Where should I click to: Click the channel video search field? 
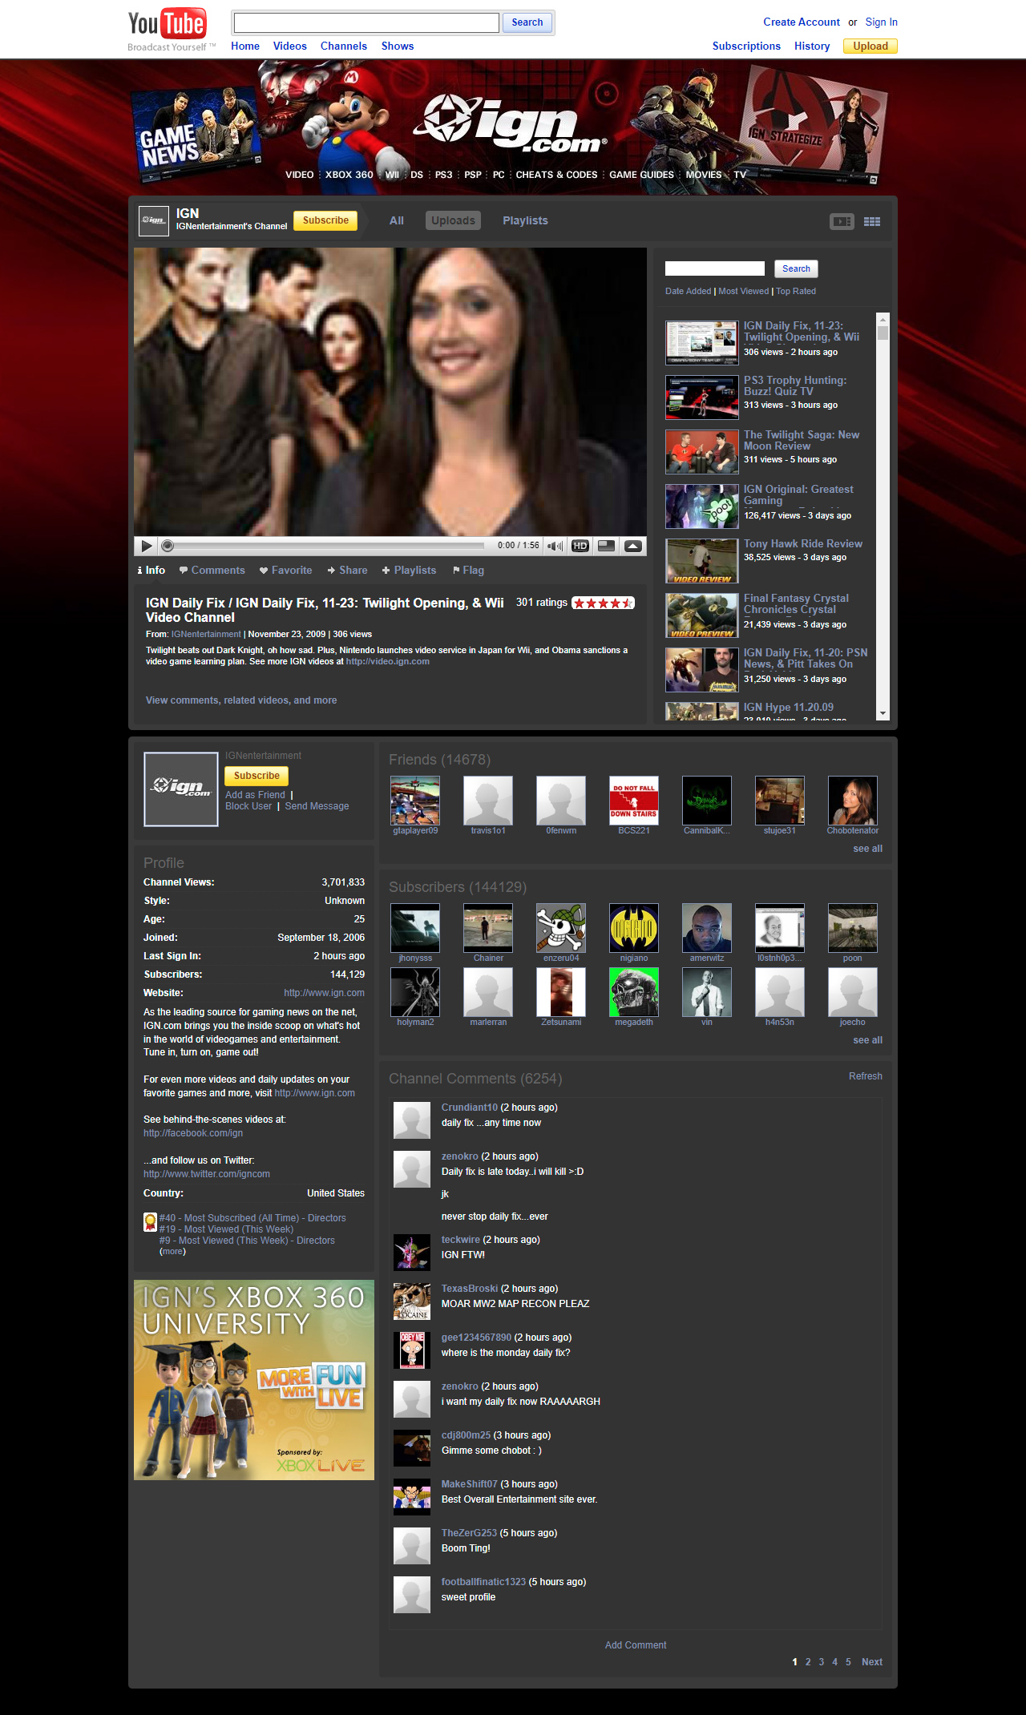(715, 268)
